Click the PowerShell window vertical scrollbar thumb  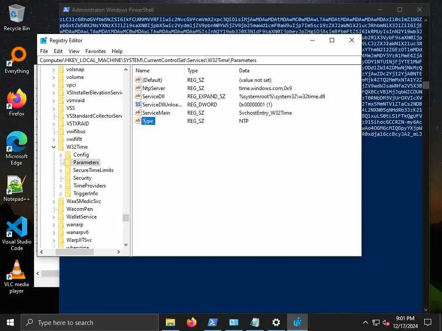[x=426, y=85]
